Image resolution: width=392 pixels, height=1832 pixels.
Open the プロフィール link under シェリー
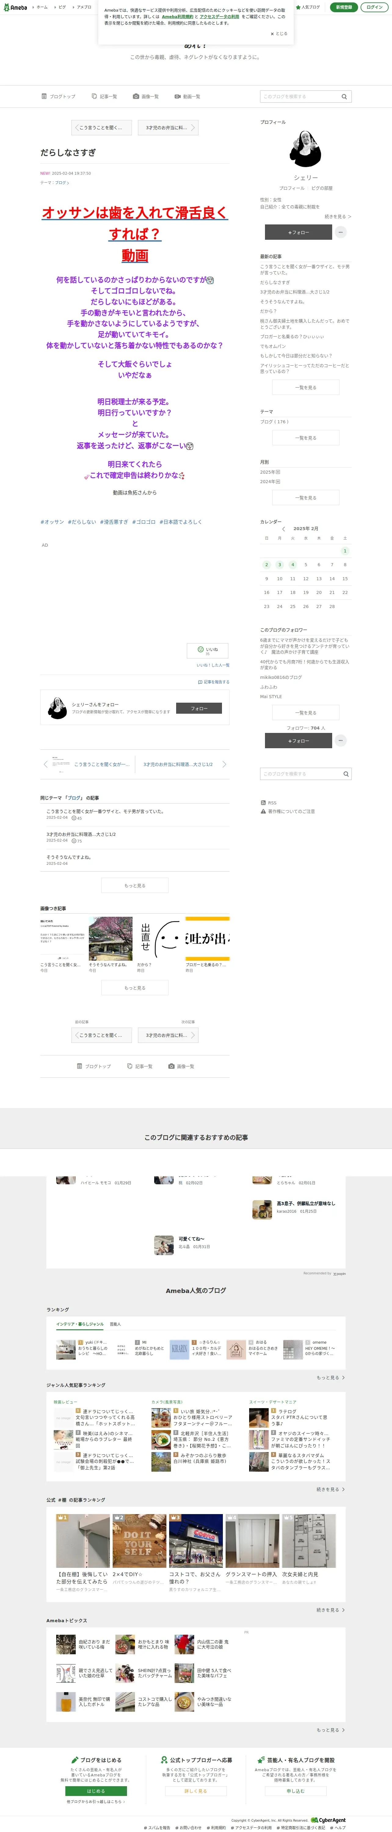point(291,188)
